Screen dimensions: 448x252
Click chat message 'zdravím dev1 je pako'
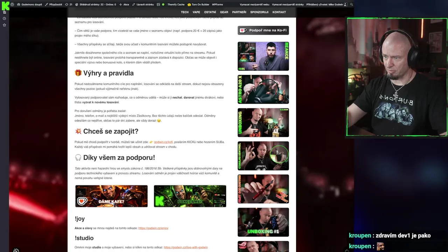(403, 236)
